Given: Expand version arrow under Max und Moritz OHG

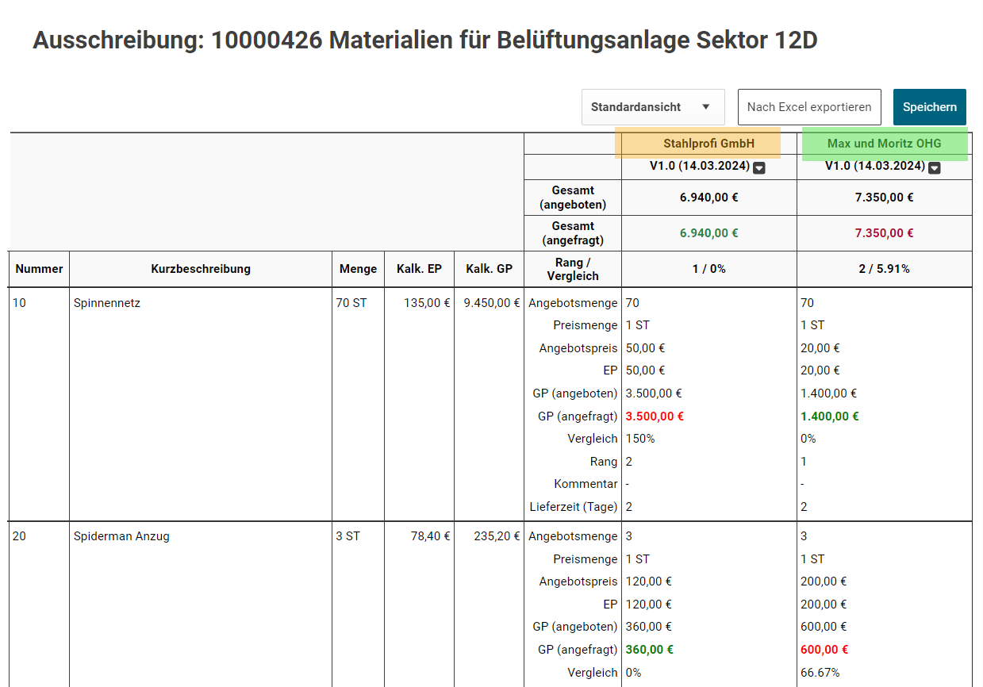Looking at the screenshot, I should [935, 167].
